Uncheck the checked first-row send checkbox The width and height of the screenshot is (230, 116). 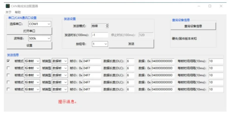pyautogui.click(x=8, y=61)
